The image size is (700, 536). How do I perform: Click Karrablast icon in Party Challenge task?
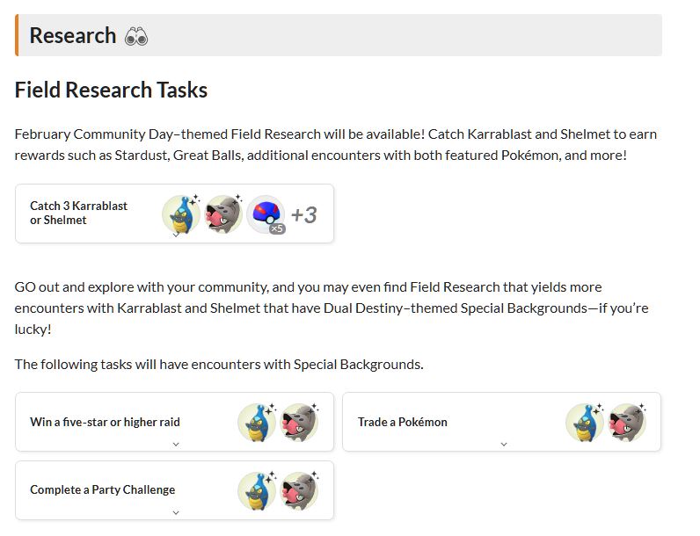pos(256,490)
